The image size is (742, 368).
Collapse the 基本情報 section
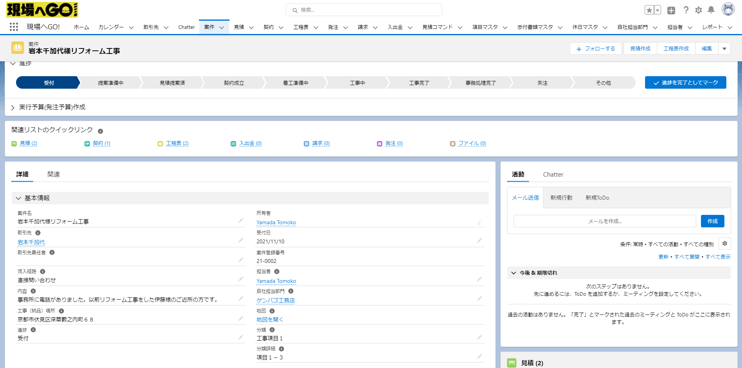click(x=18, y=198)
